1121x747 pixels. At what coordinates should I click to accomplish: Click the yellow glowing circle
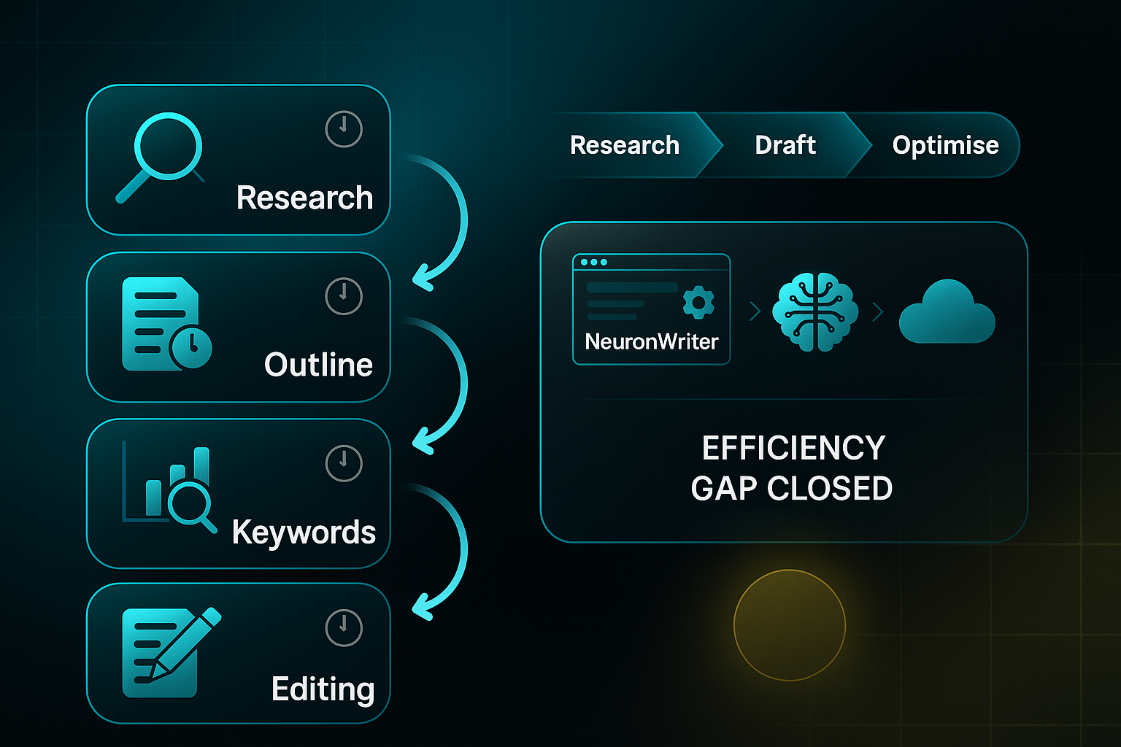click(x=788, y=625)
